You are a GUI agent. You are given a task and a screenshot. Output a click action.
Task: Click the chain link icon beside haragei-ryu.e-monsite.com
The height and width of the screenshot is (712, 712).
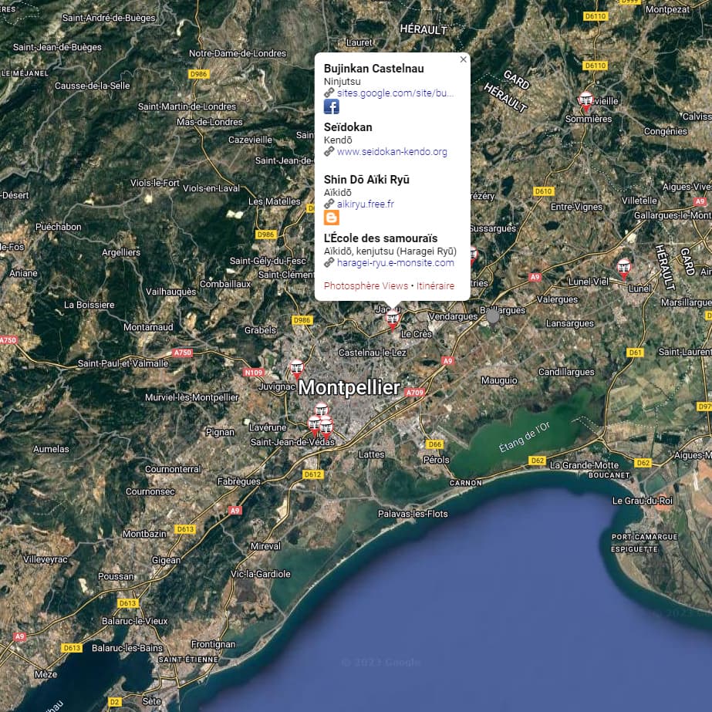pos(329,263)
